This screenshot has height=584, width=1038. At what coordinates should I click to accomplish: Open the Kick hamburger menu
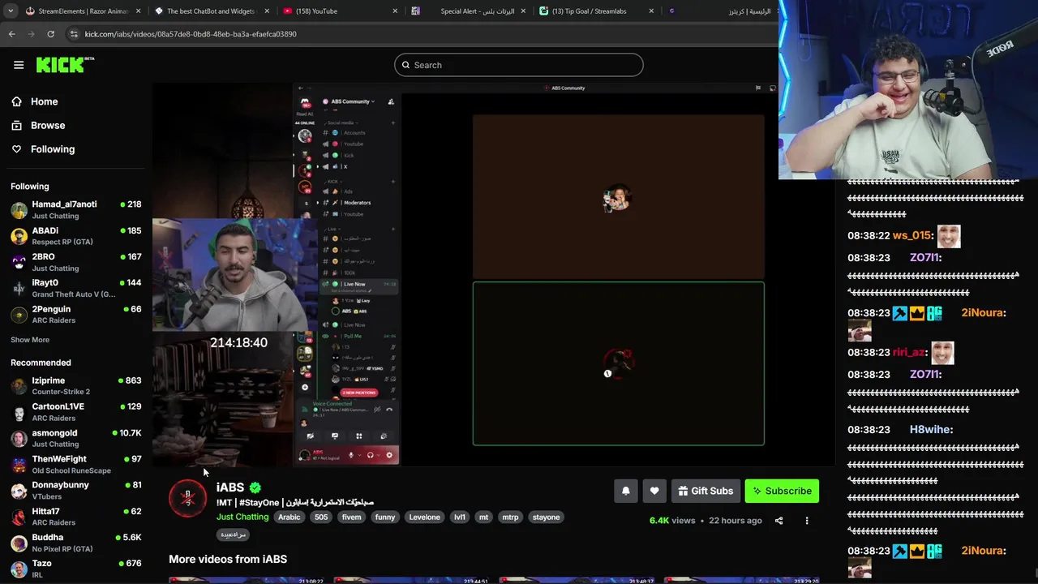click(19, 65)
